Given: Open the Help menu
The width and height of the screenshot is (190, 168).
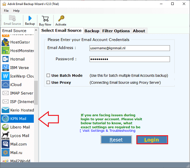Looking at the screenshot, I should [x=16, y=11].
